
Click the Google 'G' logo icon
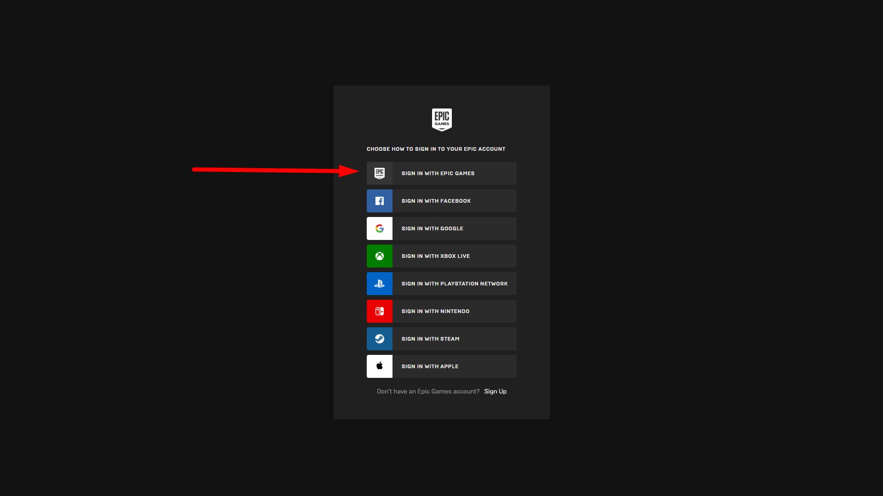(x=379, y=228)
